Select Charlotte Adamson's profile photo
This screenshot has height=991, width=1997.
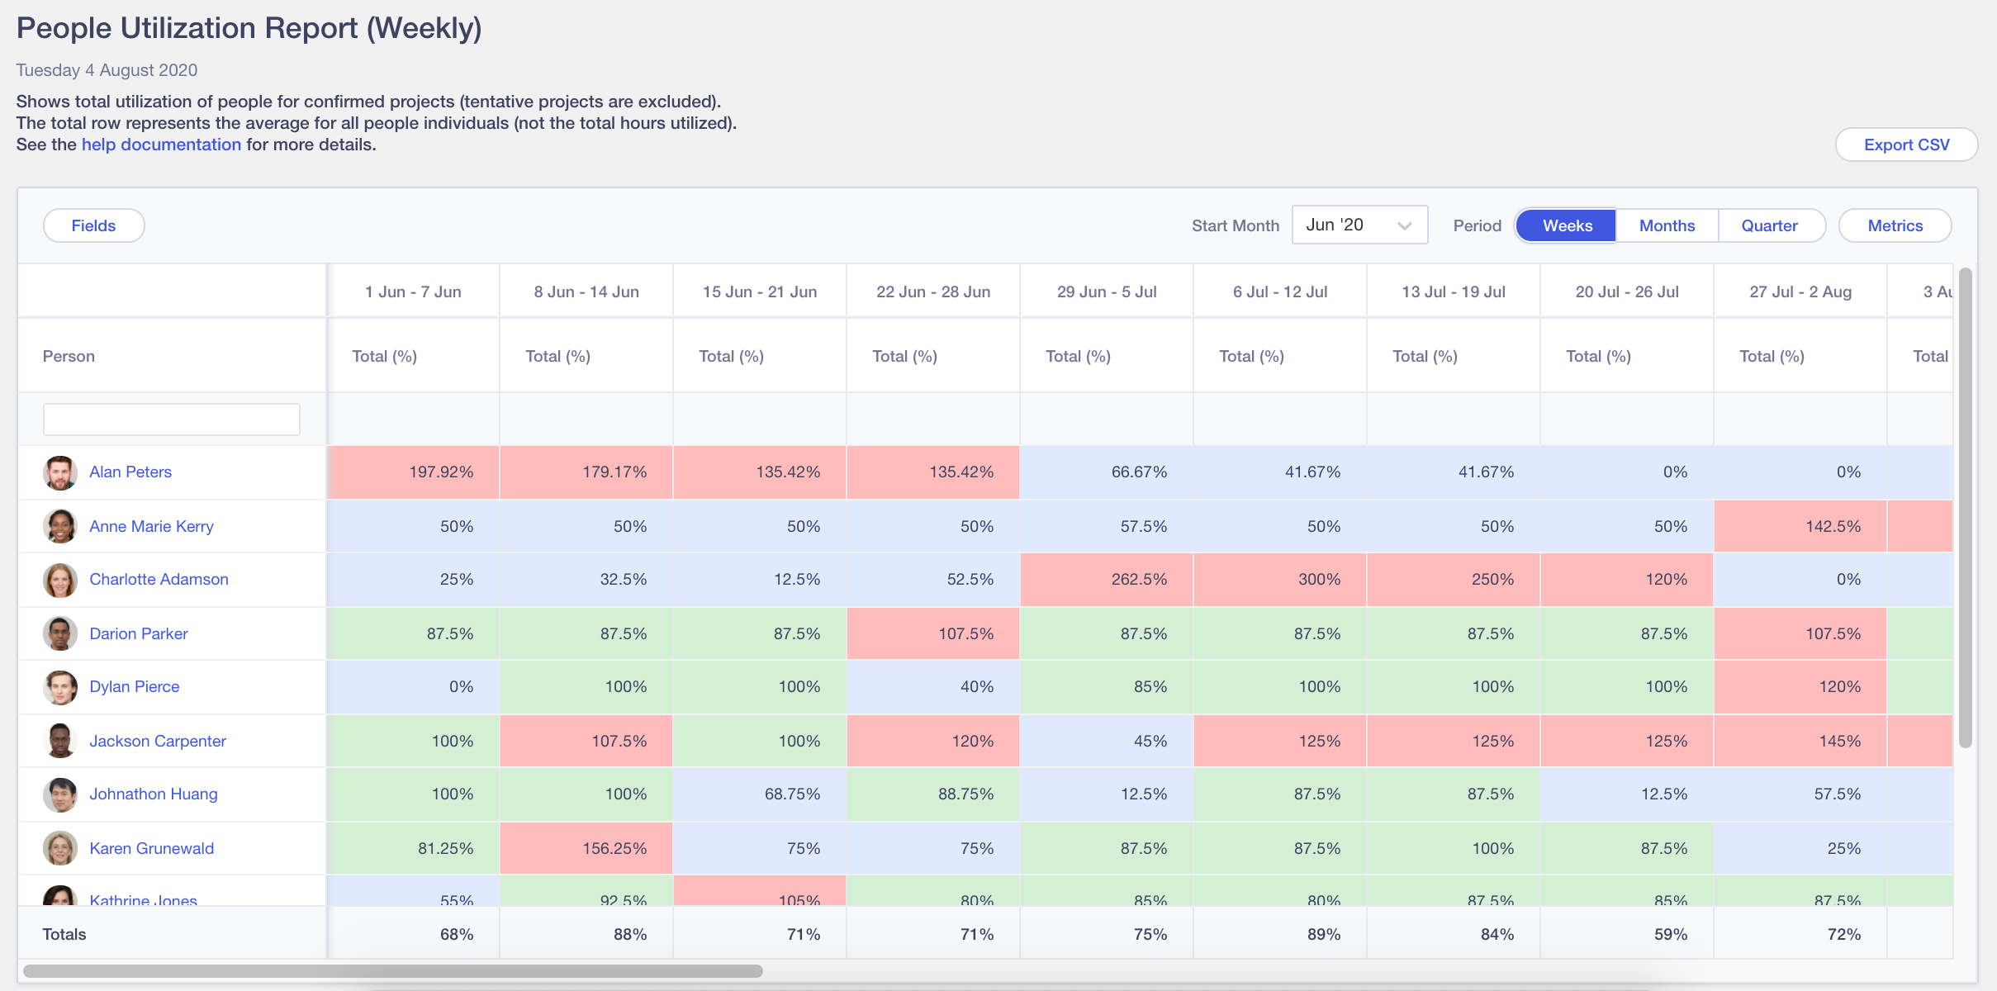coord(60,580)
